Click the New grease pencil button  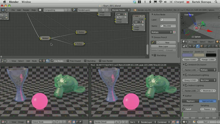(166, 42)
